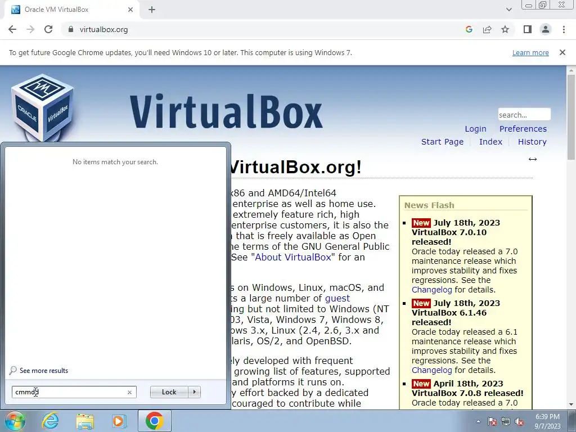
Task: Click the VirtualBox cube logo
Action: [42, 107]
